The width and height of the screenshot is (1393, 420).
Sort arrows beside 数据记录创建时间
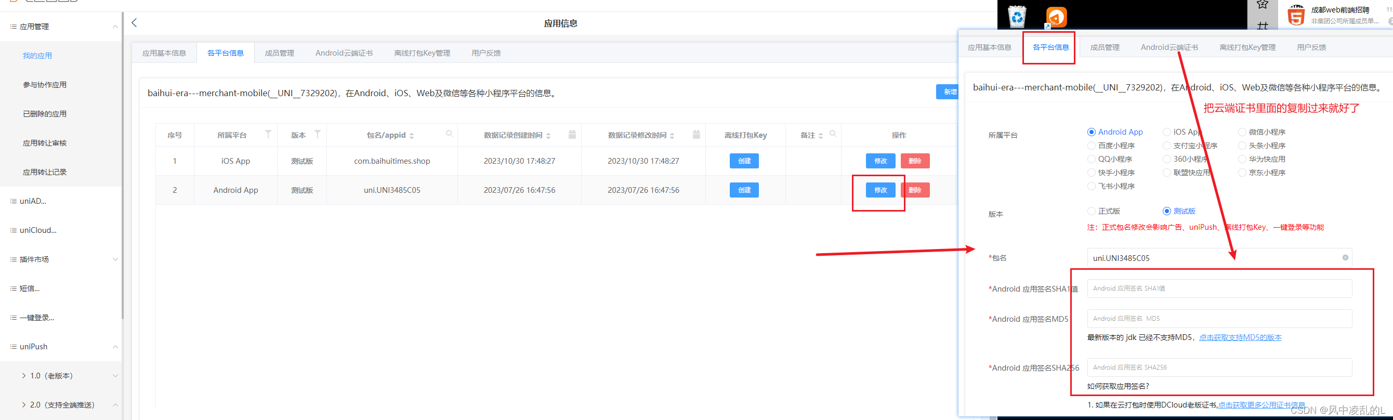coord(548,136)
